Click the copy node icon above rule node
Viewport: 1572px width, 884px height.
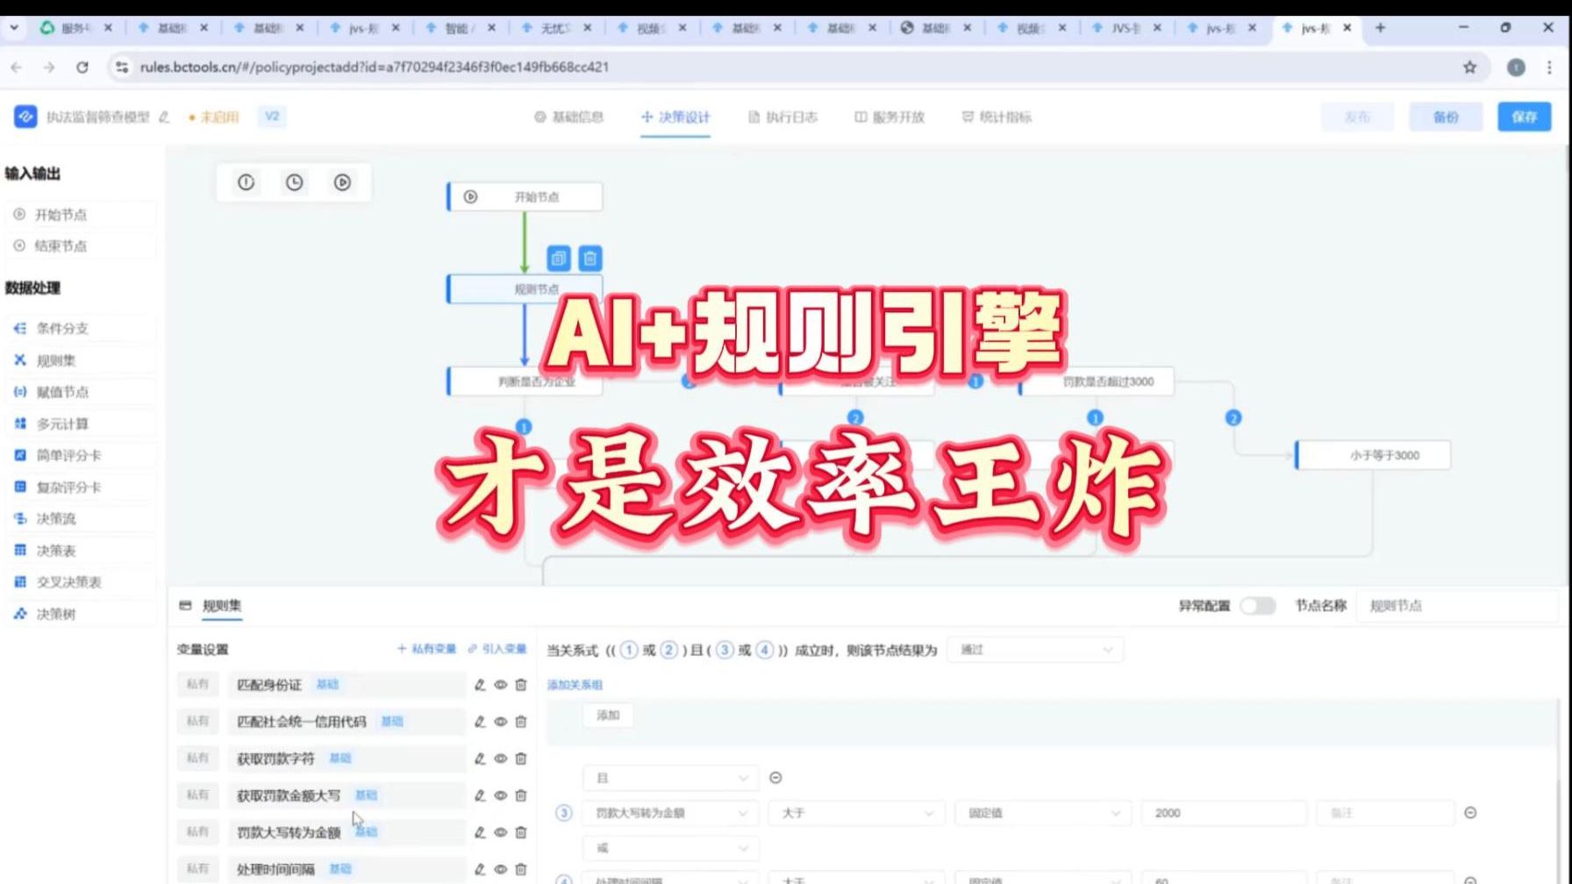pos(559,258)
